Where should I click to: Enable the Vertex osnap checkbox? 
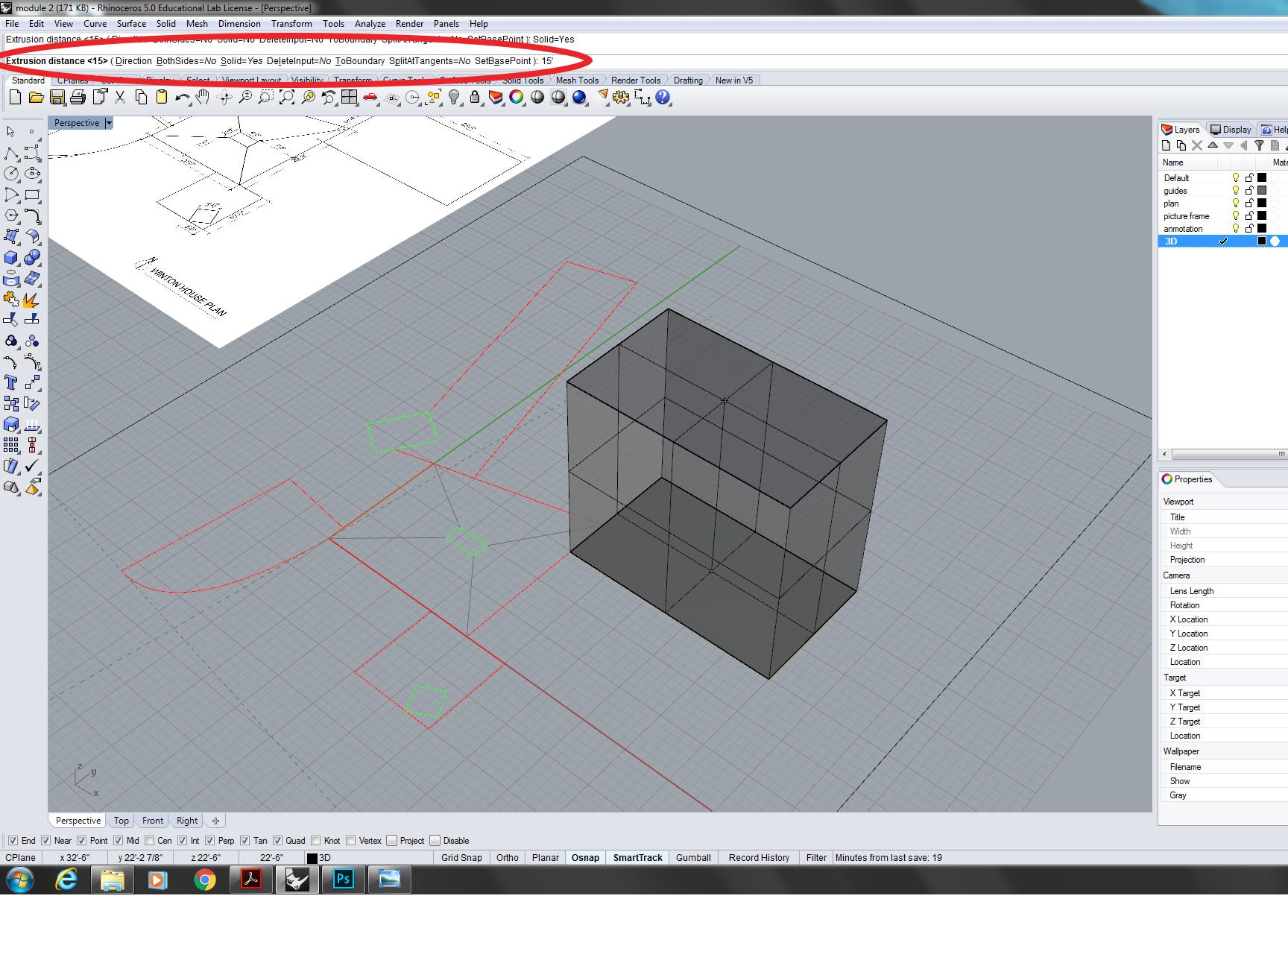[350, 840]
